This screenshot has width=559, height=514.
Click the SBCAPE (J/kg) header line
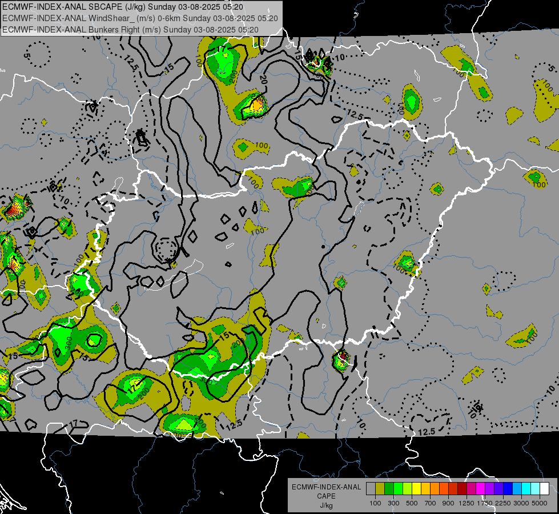[x=123, y=7]
